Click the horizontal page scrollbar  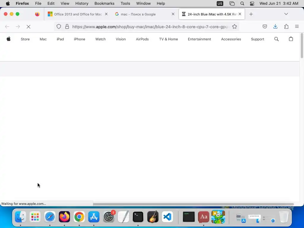click(x=193, y=204)
